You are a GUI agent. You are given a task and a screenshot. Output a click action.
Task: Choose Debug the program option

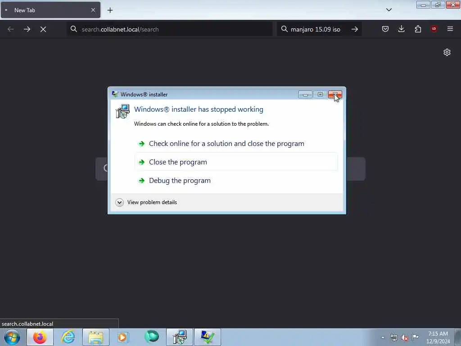[x=236, y=180]
